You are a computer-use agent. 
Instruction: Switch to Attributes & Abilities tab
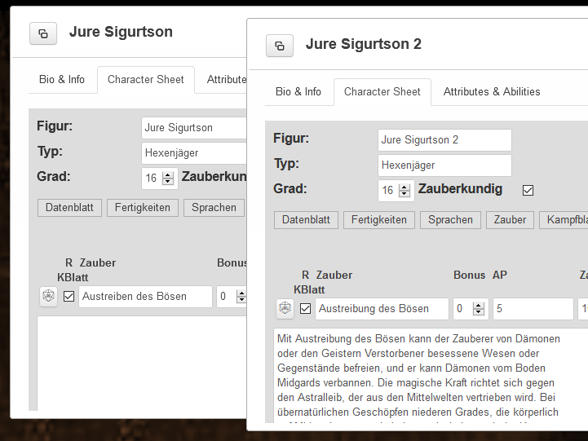(x=491, y=92)
